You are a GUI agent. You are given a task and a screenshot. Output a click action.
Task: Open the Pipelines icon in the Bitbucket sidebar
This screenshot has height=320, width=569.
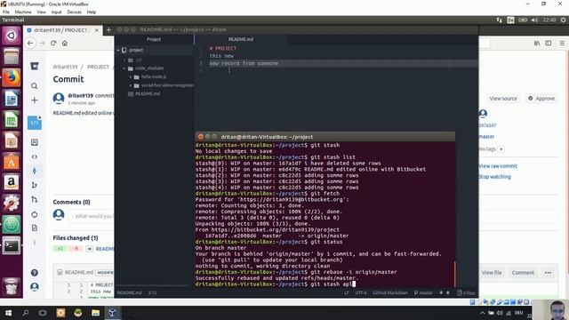(35, 214)
